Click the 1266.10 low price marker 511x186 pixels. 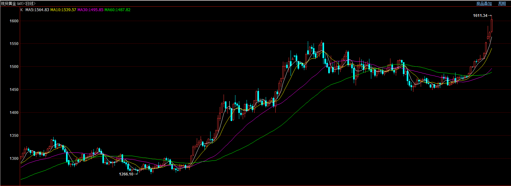pos(126,174)
